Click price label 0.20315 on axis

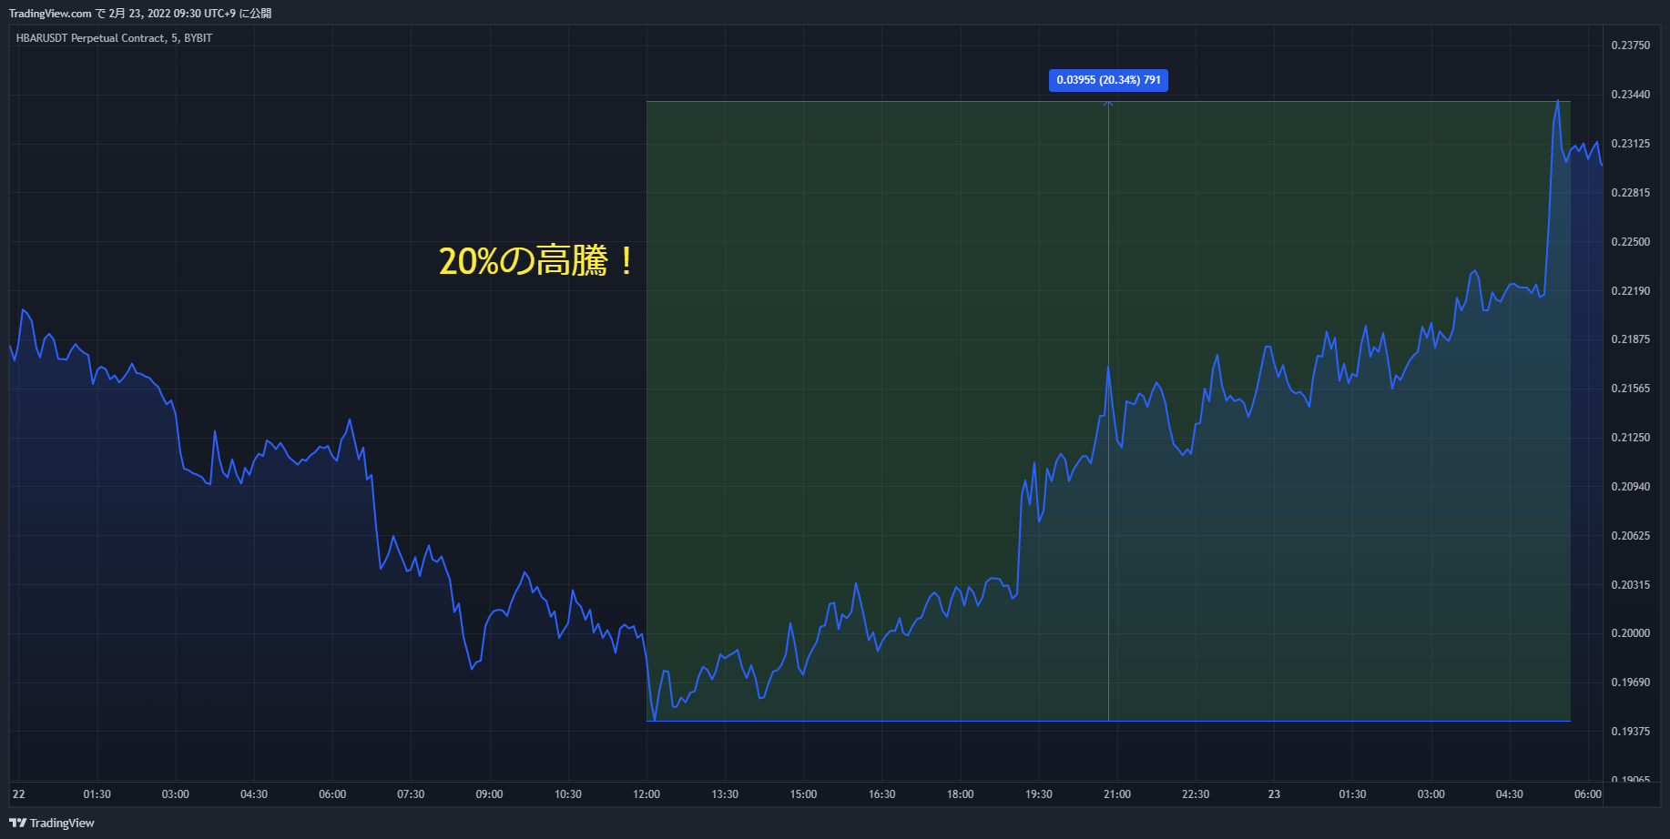click(1630, 585)
